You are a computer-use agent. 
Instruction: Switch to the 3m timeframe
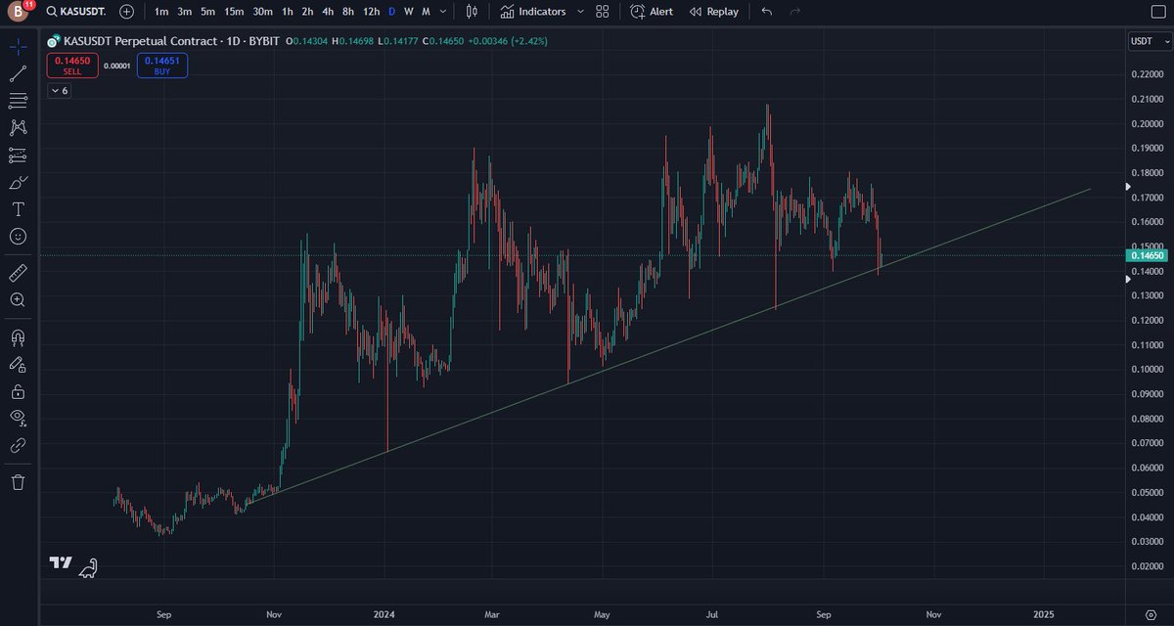184,12
